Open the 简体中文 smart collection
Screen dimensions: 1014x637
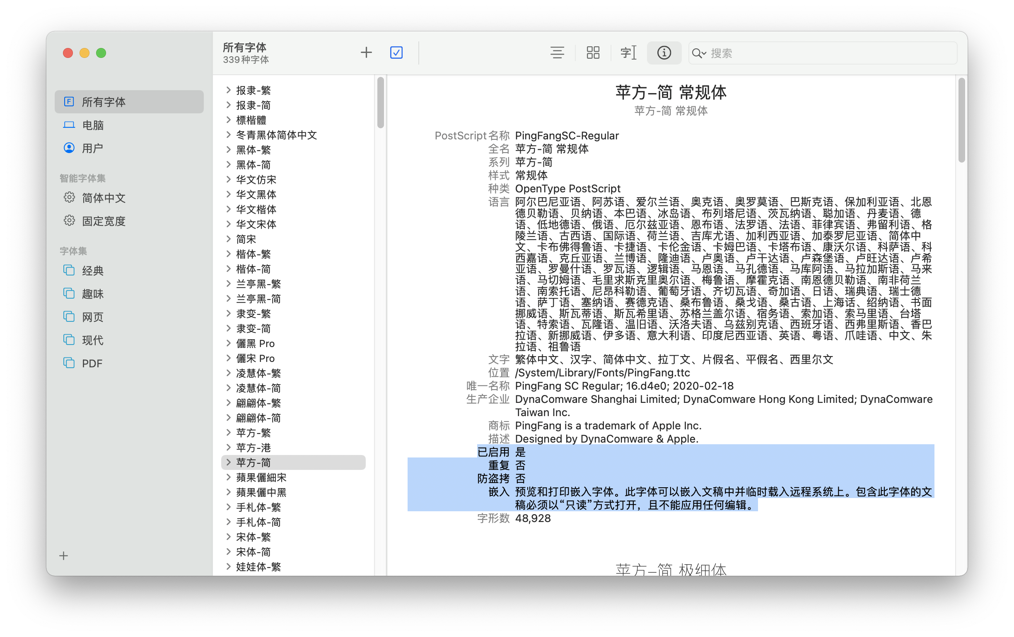[103, 198]
